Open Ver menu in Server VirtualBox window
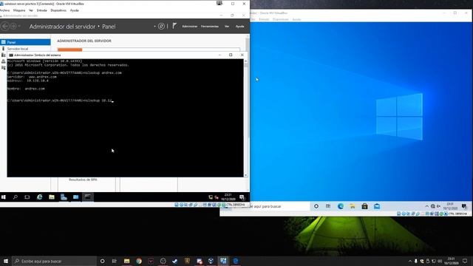This screenshot has height=266, width=473. pos(31,10)
